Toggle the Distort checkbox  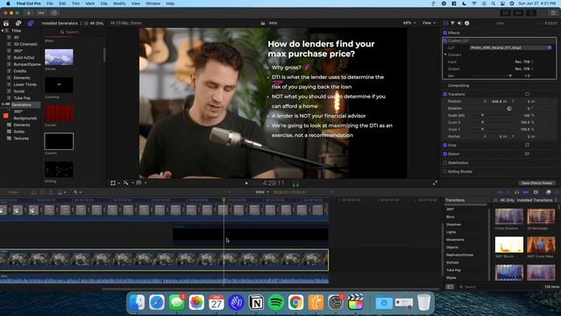445,154
